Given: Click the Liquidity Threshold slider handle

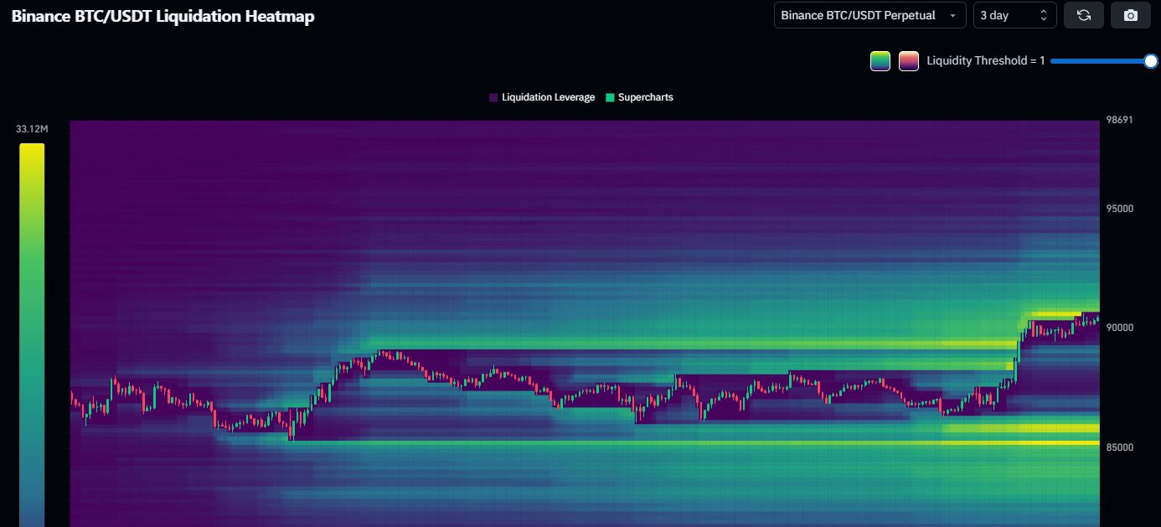Looking at the screenshot, I should pyautogui.click(x=1151, y=60).
